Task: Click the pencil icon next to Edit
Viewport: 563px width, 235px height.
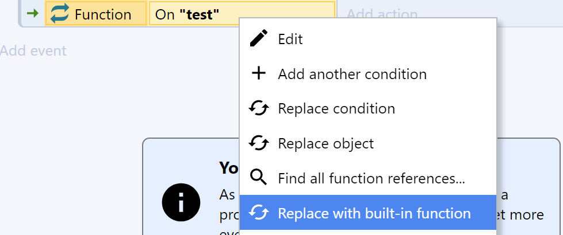Action: click(259, 38)
